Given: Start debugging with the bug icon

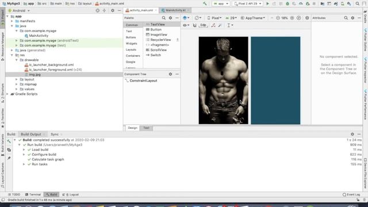Looking at the screenshot, I should point(287,3).
